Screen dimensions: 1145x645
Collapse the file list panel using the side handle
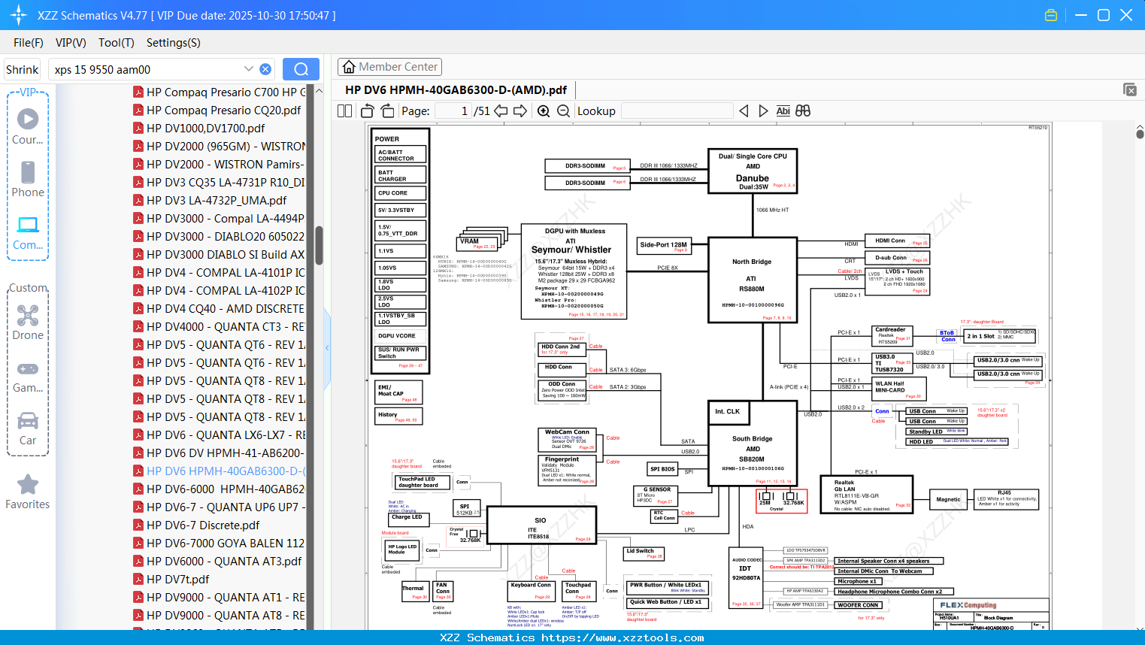coord(327,347)
